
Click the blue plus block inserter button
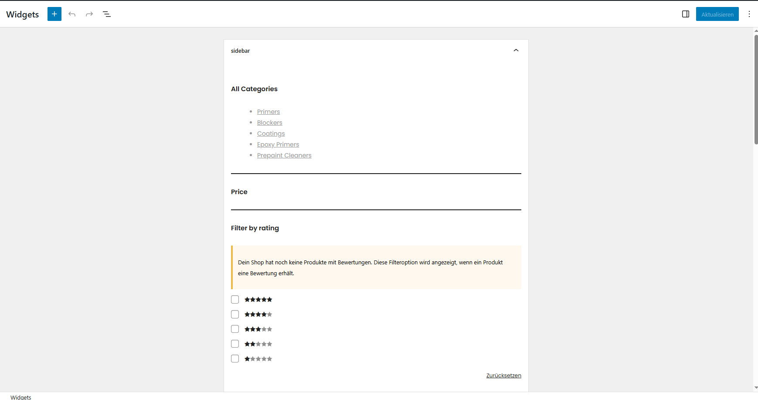coord(54,14)
